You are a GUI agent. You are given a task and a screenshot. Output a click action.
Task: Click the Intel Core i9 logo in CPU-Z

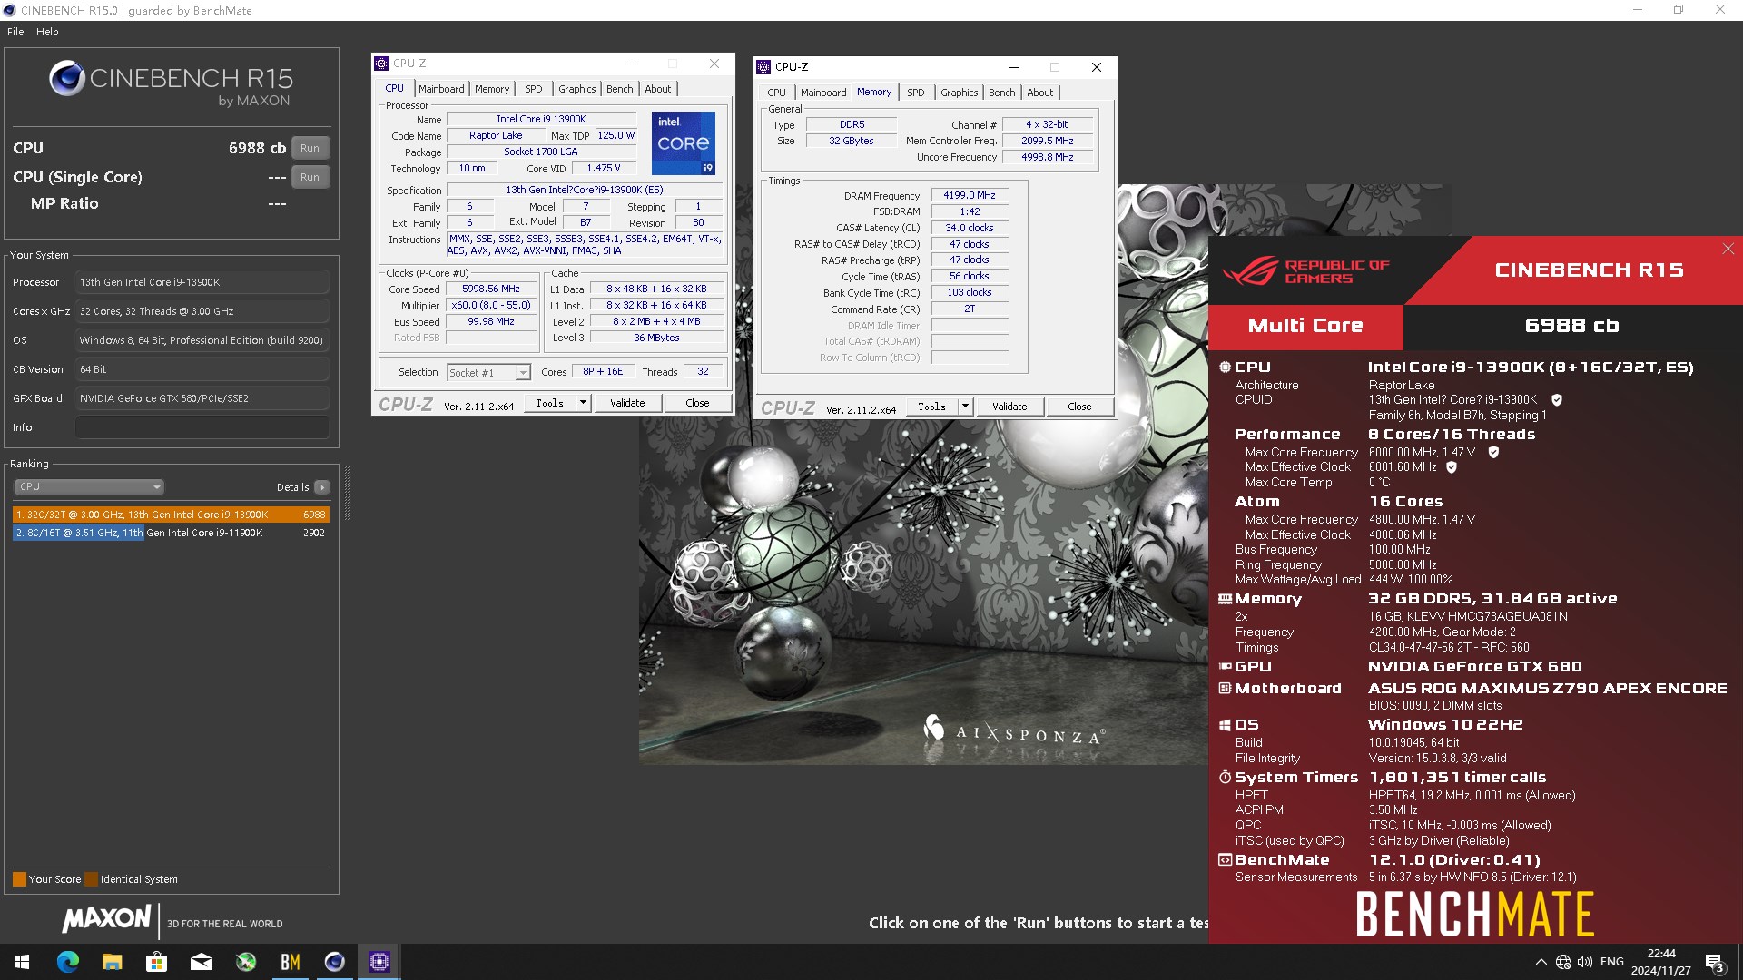pyautogui.click(x=684, y=143)
